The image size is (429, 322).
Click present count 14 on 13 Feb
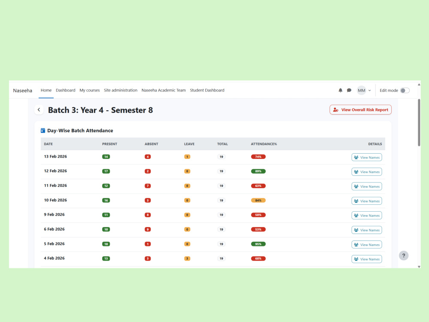[106, 157]
